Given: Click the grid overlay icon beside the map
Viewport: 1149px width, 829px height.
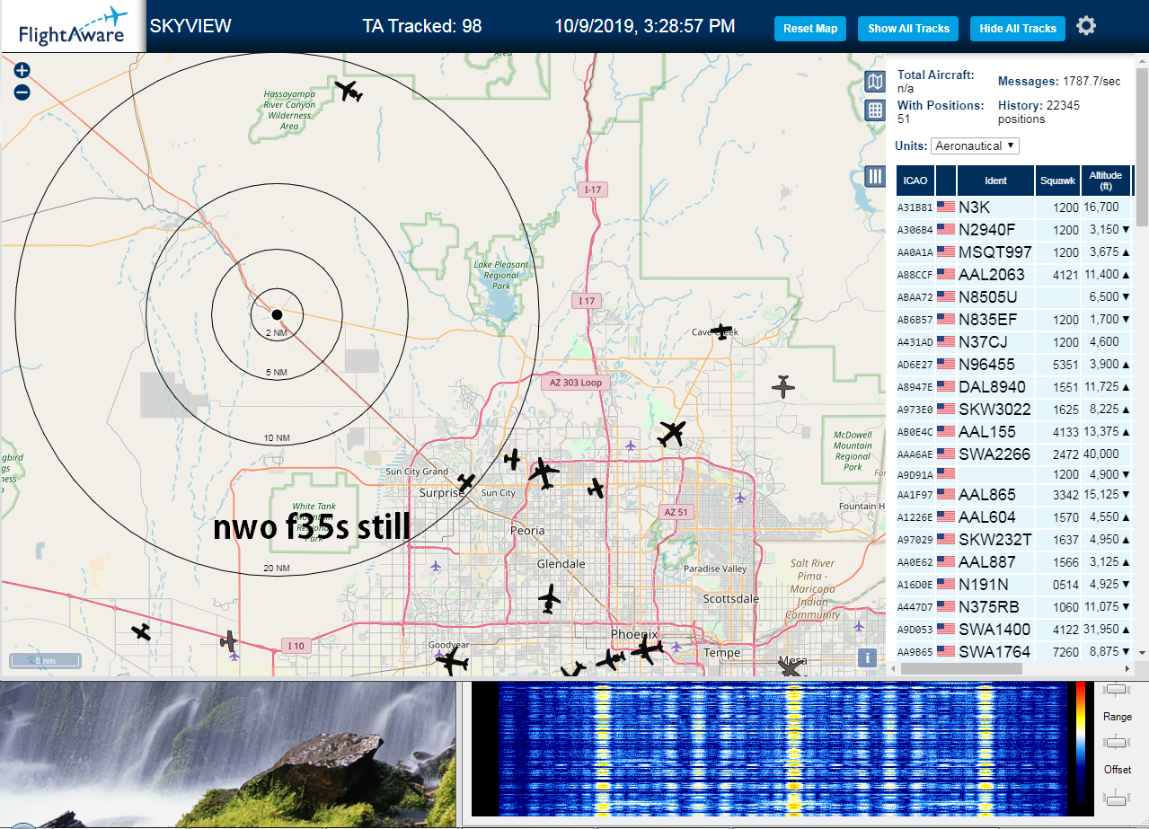Looking at the screenshot, I should click(x=875, y=110).
